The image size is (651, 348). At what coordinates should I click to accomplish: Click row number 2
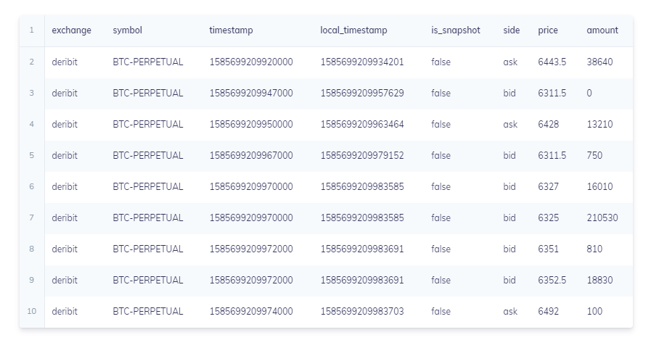click(31, 62)
